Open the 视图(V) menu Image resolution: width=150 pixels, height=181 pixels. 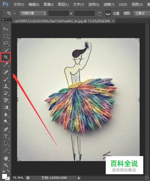pos(137,5)
